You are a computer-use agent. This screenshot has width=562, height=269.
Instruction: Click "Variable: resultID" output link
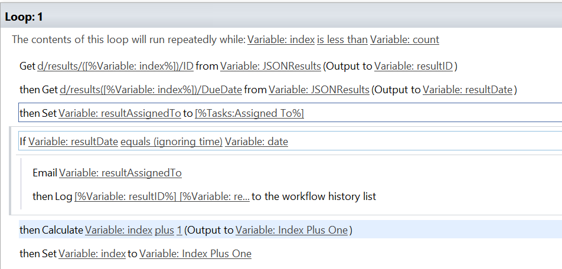(413, 66)
